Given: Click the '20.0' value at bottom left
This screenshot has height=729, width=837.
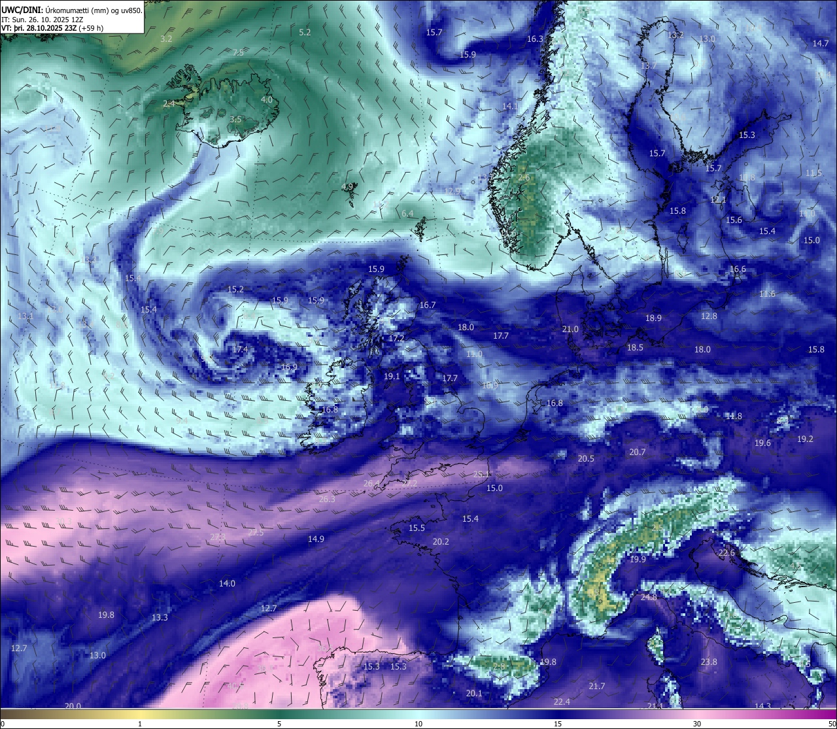Looking at the screenshot, I should pos(73,706).
